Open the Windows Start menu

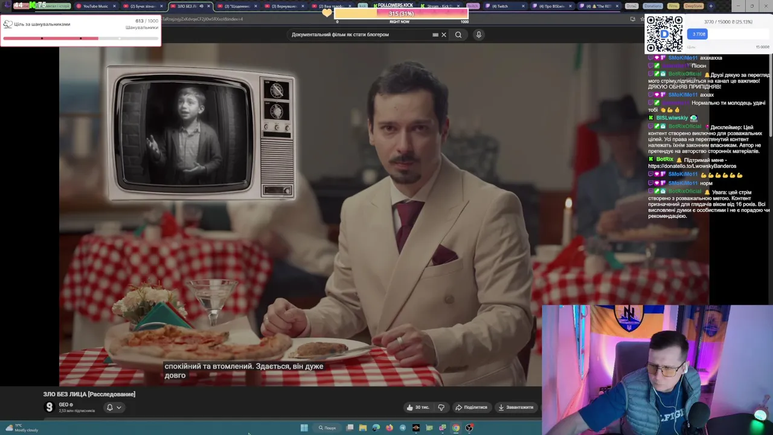pyautogui.click(x=304, y=428)
